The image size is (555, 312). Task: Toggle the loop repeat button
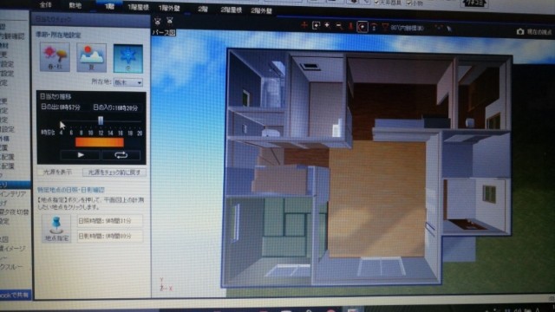pyautogui.click(x=121, y=155)
